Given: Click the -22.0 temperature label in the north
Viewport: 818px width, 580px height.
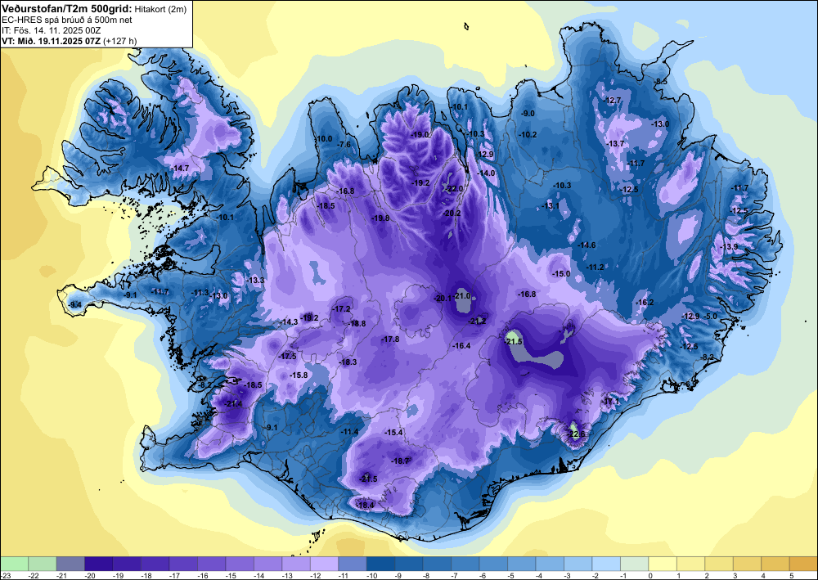Looking at the screenshot, I should point(454,189).
